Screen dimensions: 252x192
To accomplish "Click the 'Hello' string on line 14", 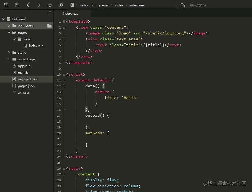I will click(x=130, y=98).
